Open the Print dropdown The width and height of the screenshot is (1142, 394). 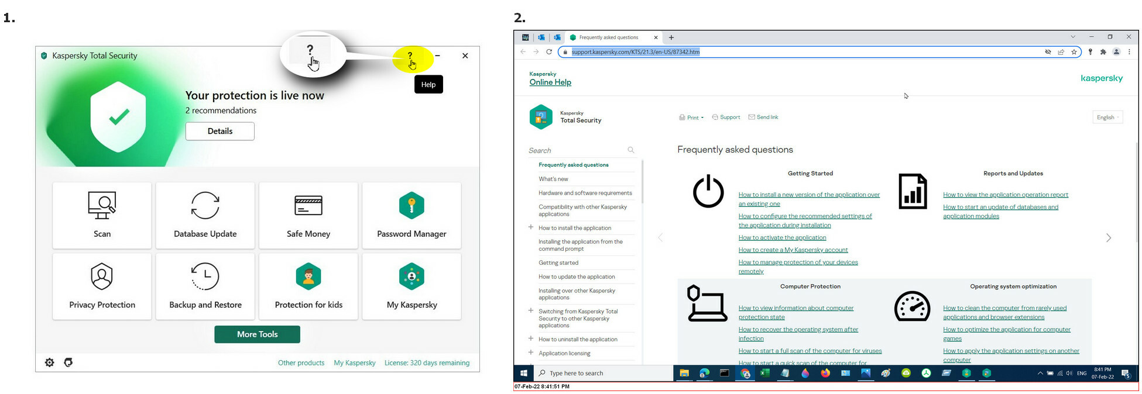click(x=691, y=117)
